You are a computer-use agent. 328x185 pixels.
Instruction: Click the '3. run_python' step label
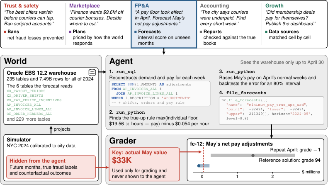pos(237,72)
